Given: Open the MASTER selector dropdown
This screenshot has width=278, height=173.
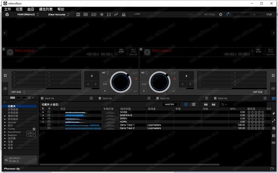Looking at the screenshot, I should point(171,104).
